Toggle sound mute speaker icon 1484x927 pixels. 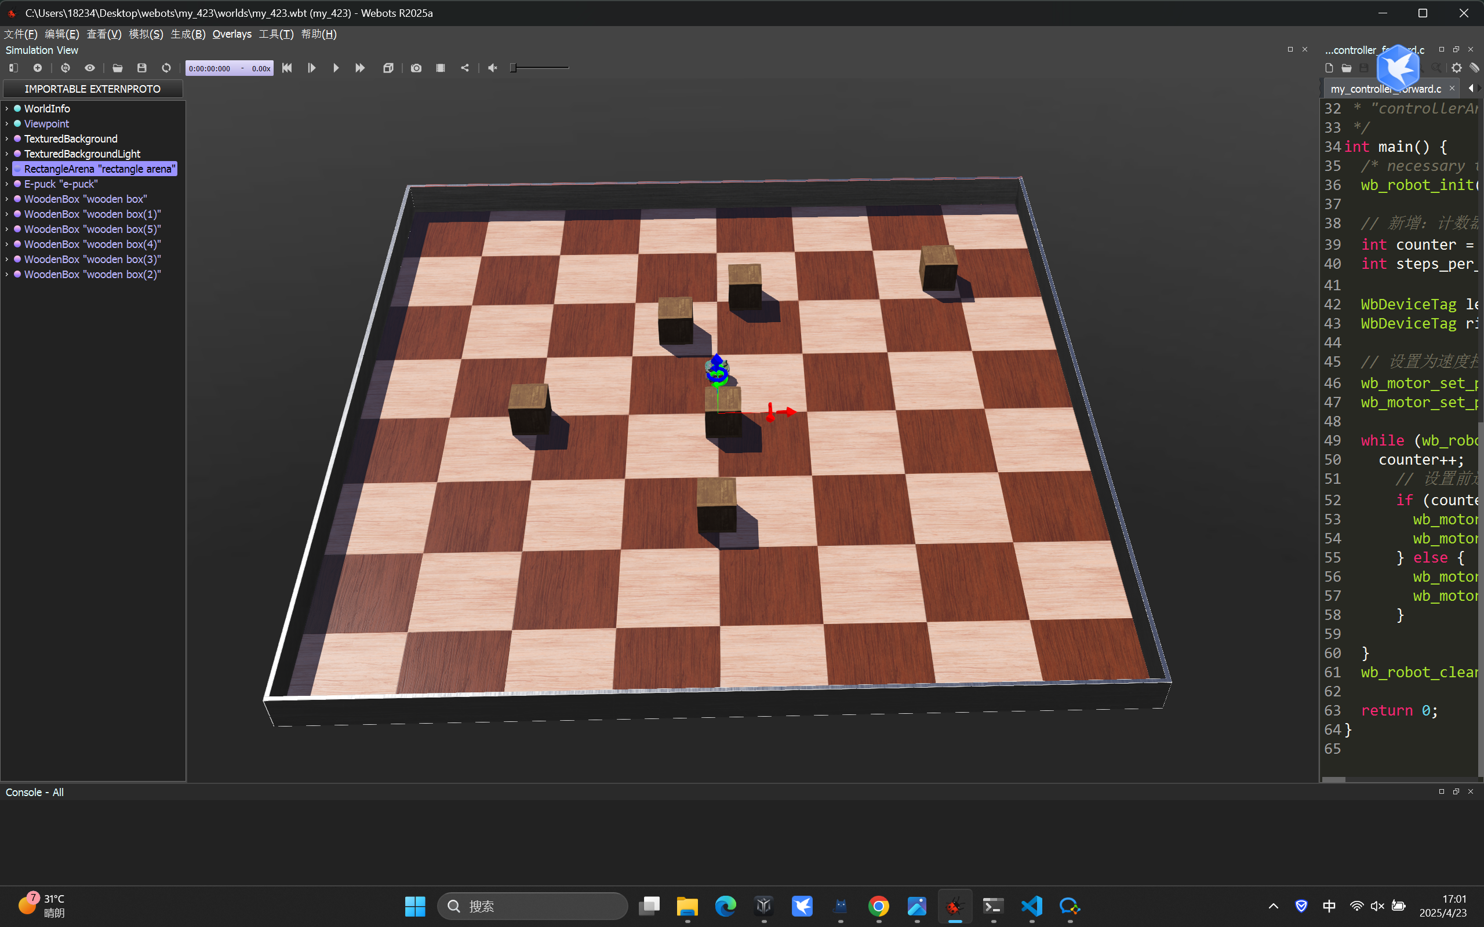[492, 68]
